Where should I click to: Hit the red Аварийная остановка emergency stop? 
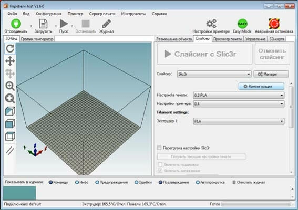[x=274, y=24]
